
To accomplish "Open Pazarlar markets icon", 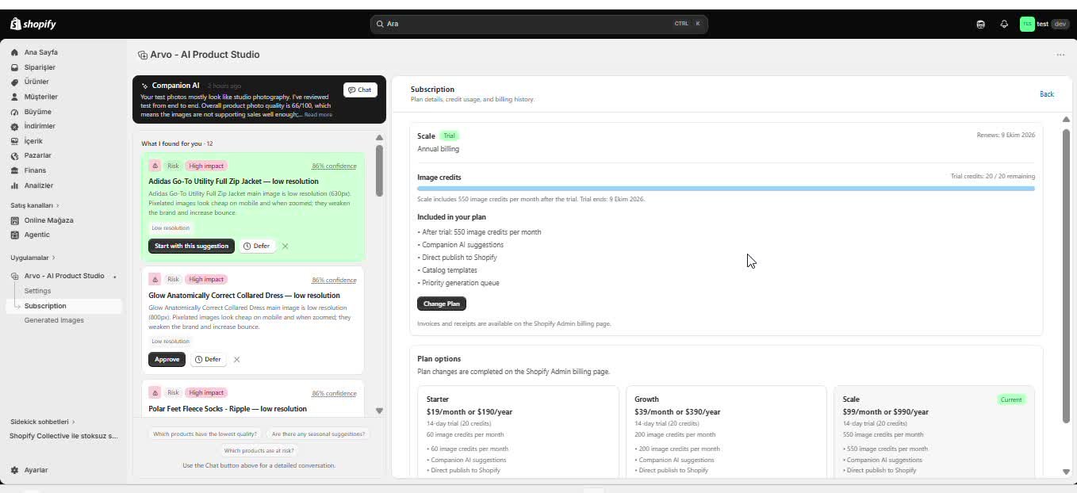I will (x=14, y=155).
